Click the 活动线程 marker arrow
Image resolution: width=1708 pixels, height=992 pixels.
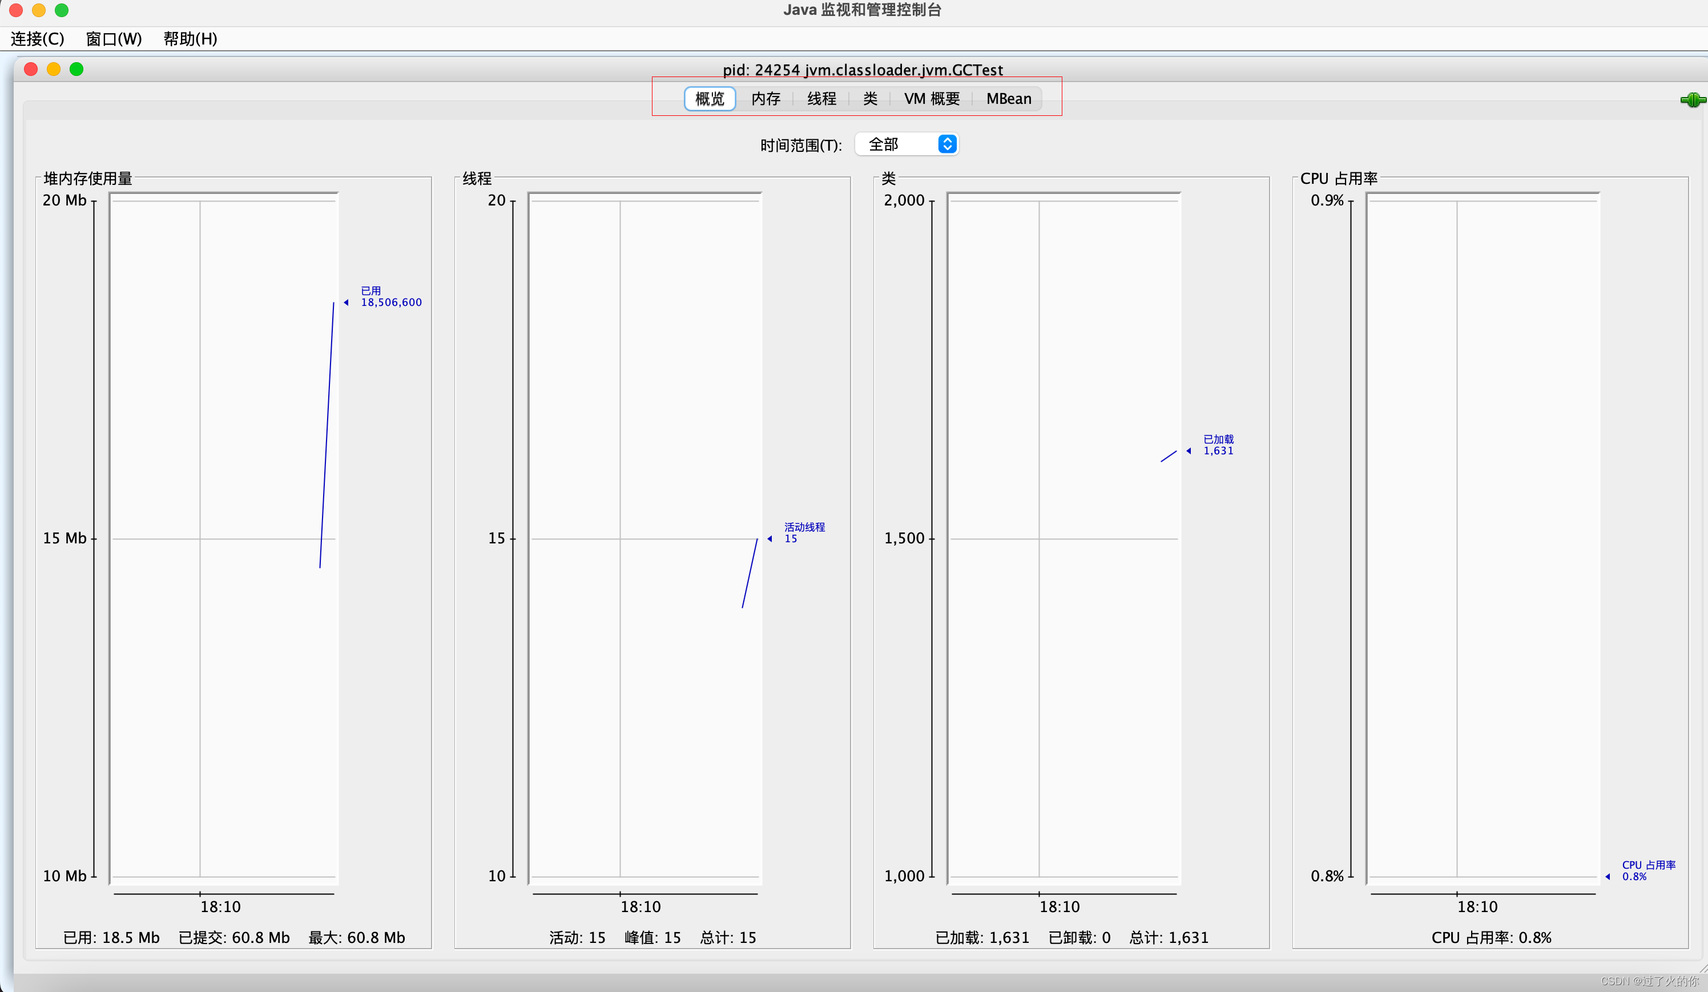770,539
